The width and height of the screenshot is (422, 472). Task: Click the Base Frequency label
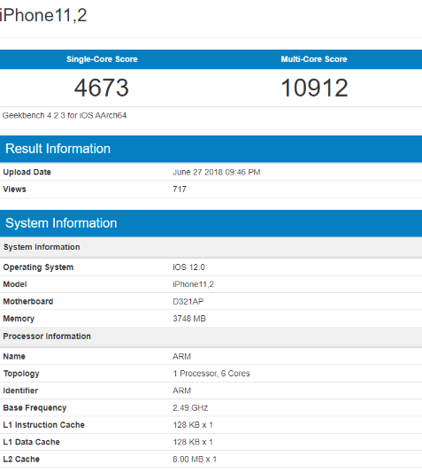click(35, 408)
